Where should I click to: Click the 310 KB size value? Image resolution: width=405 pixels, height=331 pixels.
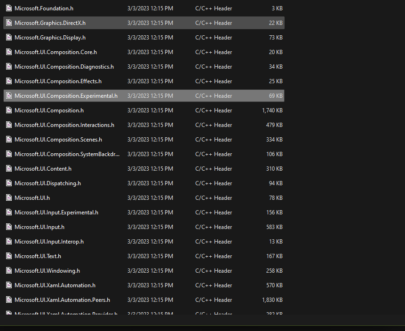point(274,169)
